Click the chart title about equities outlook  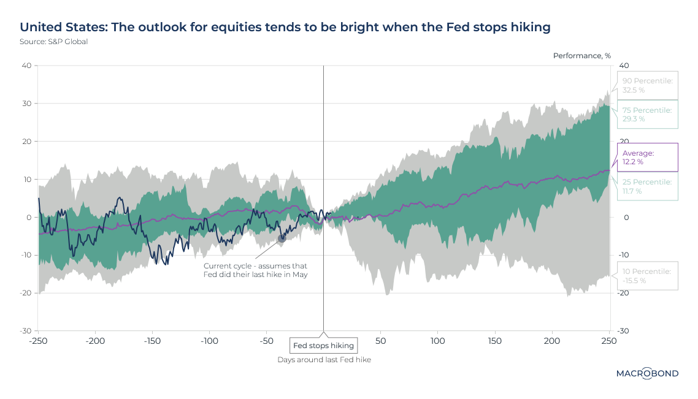coord(285,28)
